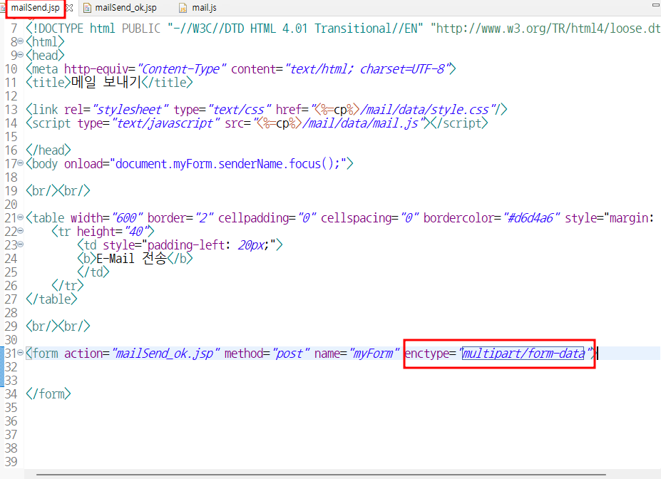Click the '600' table width value
This screenshot has width=661, height=479.
(126, 218)
